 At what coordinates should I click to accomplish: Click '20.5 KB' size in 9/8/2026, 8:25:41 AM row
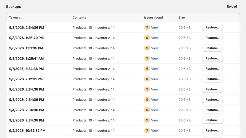pyautogui.click(x=184, y=59)
